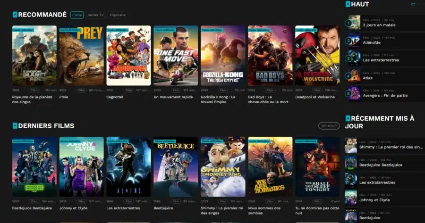Open Beetlejuice Beetlejuice in Récemment mis à jour
The height and width of the screenshot is (223, 425).
tap(381, 165)
